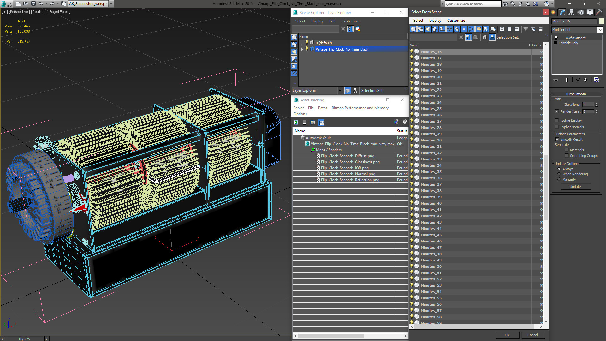Open the Motion panel tab
The height and width of the screenshot is (341, 606).
pos(581,12)
